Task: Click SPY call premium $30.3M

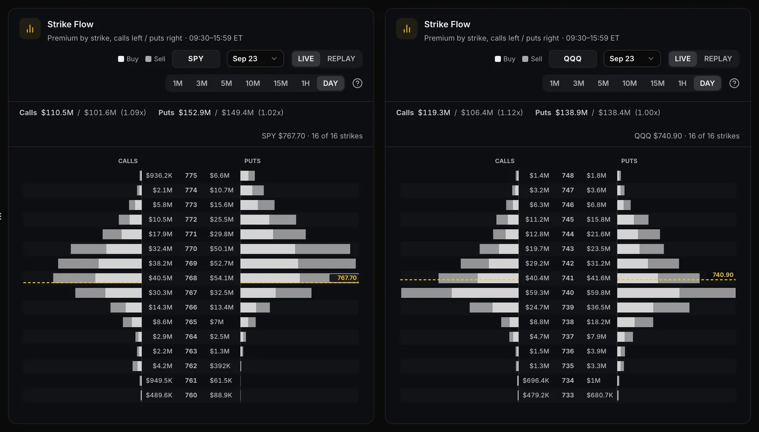Action: 160,293
